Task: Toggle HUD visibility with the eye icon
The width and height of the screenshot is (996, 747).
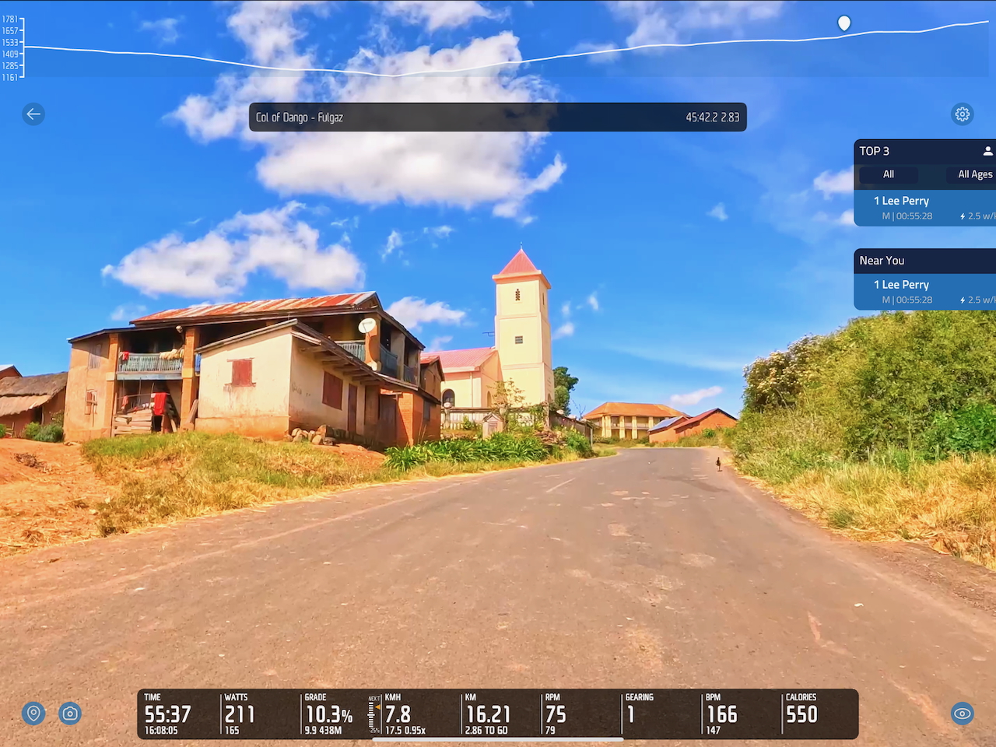Action: click(963, 713)
